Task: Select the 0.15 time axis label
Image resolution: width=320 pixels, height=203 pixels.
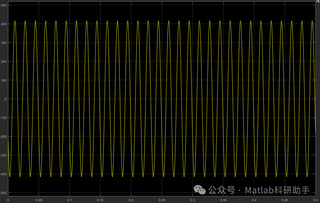Action: tap(100, 200)
